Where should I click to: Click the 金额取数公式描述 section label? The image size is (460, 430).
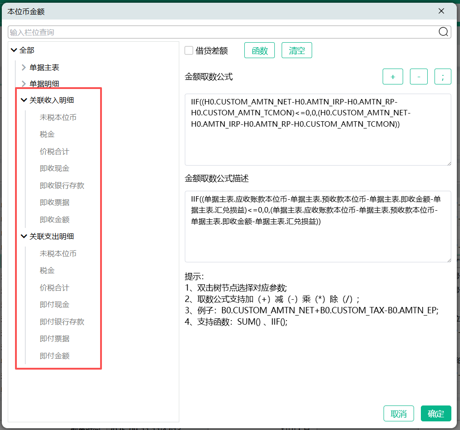(x=217, y=178)
